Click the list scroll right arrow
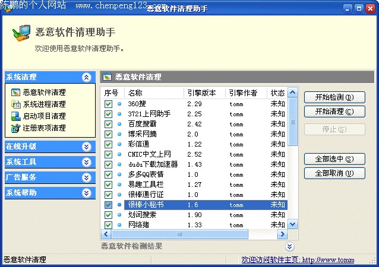The image size is (379, 267). click(282, 234)
